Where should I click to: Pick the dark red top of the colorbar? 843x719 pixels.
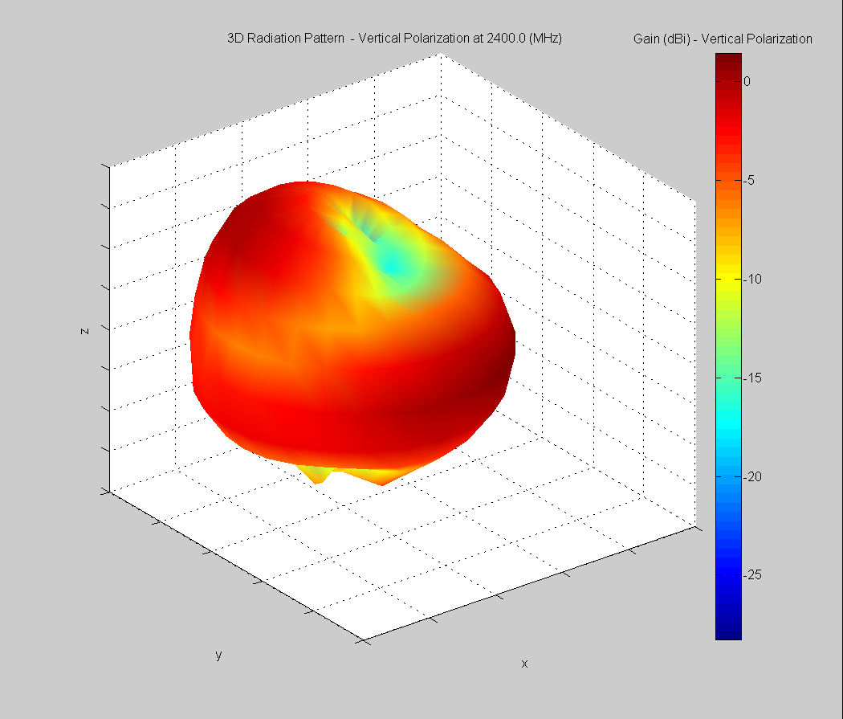click(x=728, y=59)
